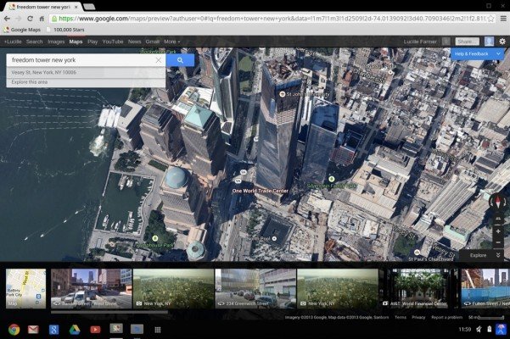
Task: Open the Google Maps bookmark
Action: click(x=22, y=30)
